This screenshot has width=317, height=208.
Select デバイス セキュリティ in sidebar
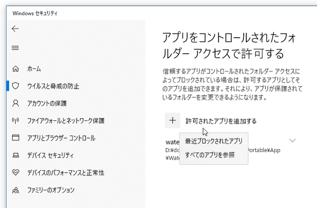pos(50,155)
